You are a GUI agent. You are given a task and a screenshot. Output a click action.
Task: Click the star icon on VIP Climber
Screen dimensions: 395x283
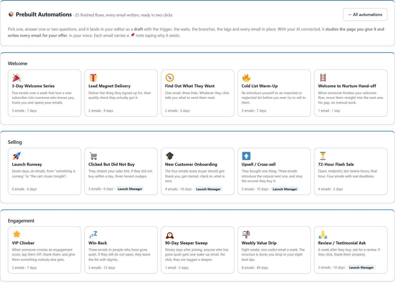pos(17,234)
